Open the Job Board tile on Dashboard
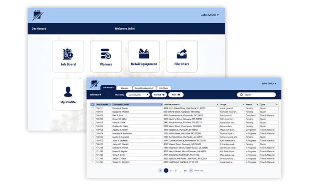 tap(68, 57)
